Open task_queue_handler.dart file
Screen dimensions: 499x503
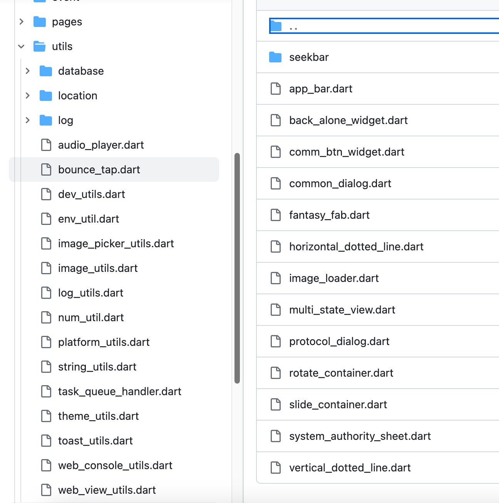[120, 392]
